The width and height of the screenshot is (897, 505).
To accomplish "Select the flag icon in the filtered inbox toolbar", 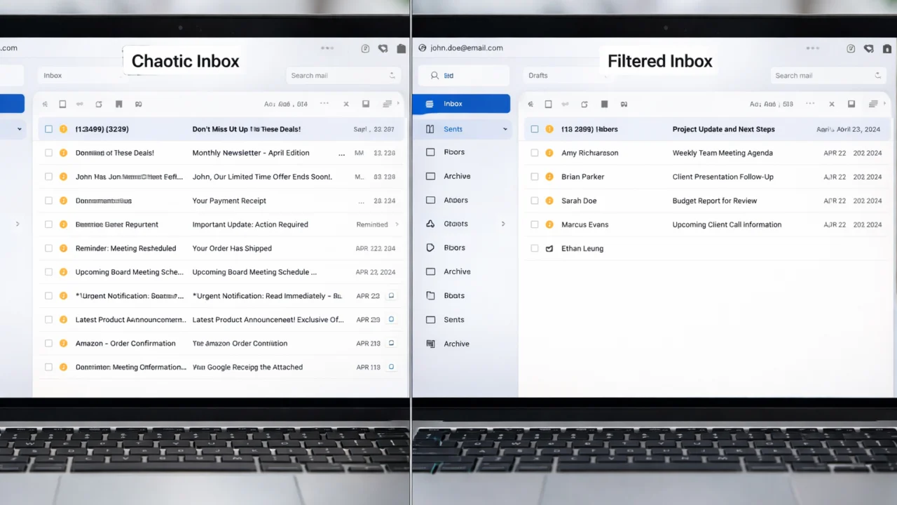I will 604,104.
